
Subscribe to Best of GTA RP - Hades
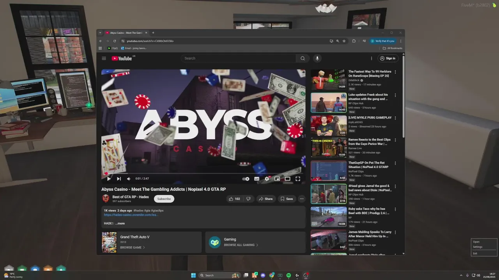click(x=164, y=199)
